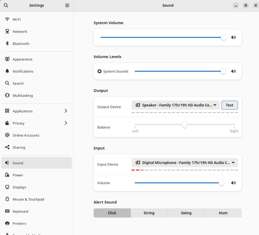The height and width of the screenshot is (235, 259).
Task: Go to Bluetooth settings panel
Action: pyautogui.click(x=21, y=44)
